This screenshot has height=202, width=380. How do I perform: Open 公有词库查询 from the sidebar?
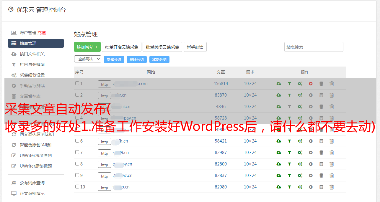pos(32,183)
